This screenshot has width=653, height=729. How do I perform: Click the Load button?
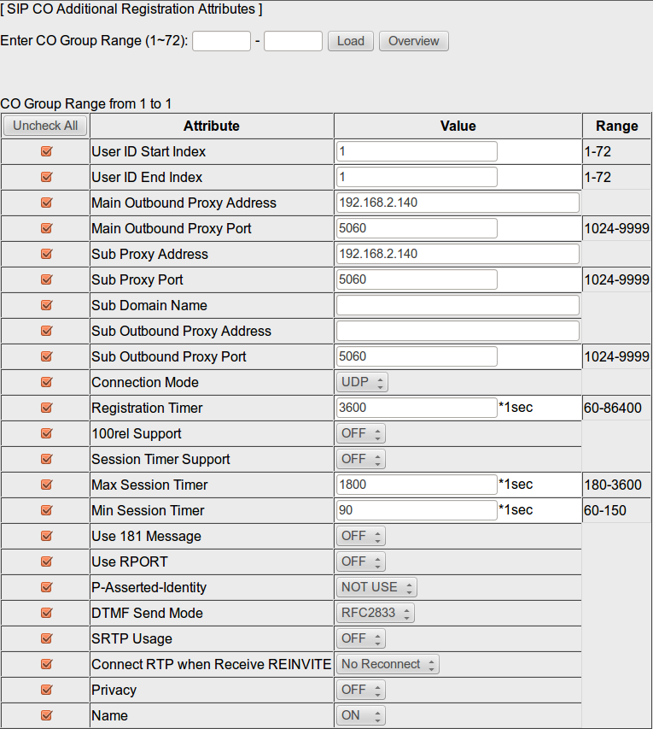tap(351, 41)
